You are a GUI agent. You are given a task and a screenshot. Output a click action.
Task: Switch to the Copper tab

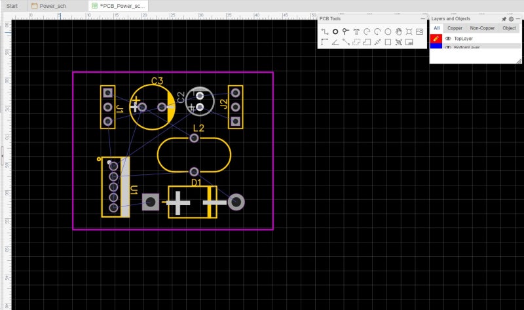[x=455, y=28]
